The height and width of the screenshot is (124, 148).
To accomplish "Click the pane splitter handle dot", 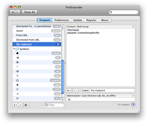I will [65, 63].
